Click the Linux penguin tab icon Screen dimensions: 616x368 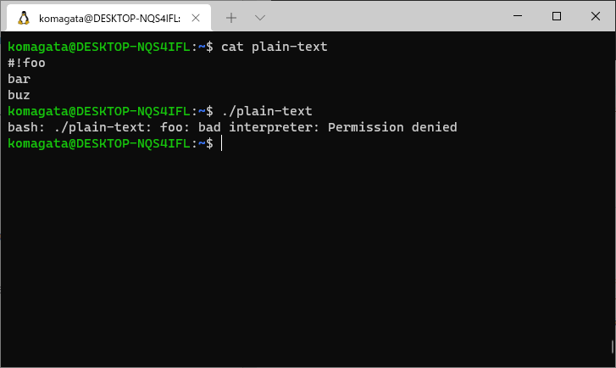[24, 18]
